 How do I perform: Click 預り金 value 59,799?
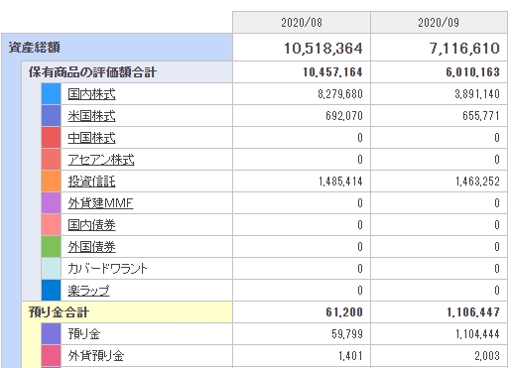pyautogui.click(x=347, y=334)
